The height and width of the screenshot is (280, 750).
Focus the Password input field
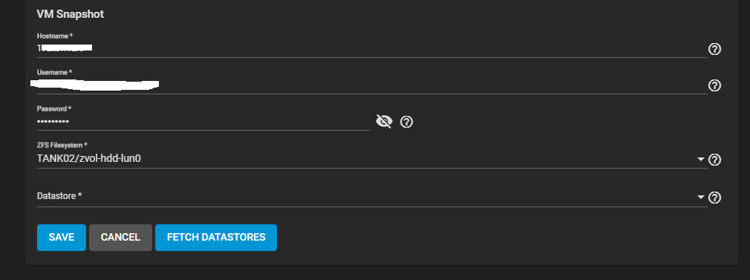click(x=203, y=122)
